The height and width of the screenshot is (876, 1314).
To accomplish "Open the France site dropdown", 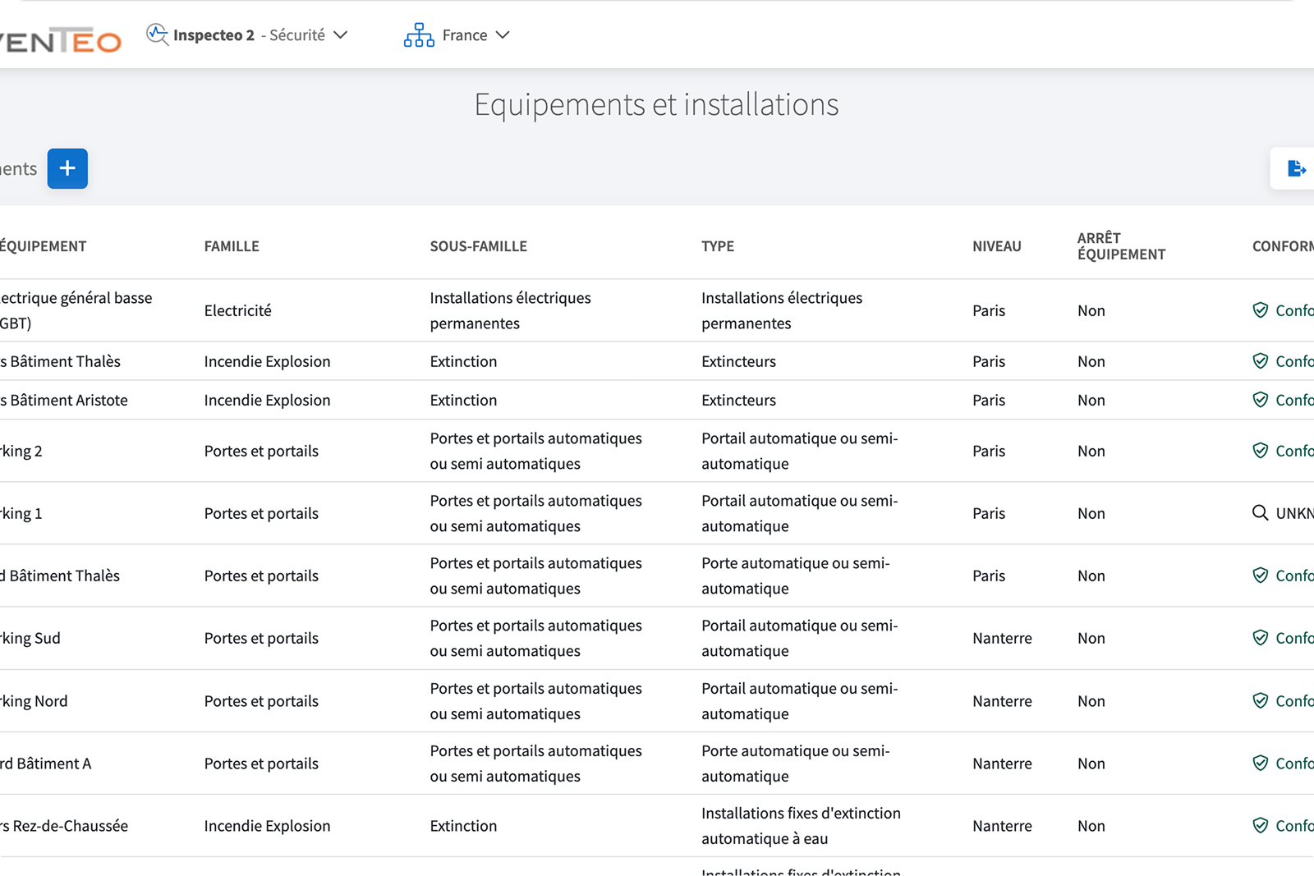I will tap(457, 35).
